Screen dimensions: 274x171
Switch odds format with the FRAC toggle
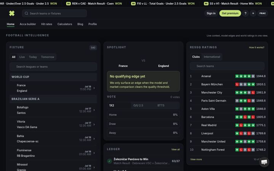[263, 13]
